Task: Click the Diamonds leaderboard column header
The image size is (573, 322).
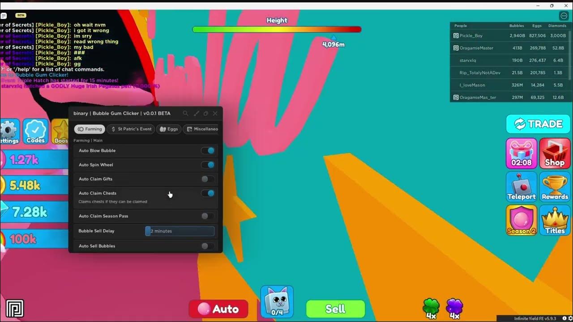Action: pyautogui.click(x=557, y=26)
